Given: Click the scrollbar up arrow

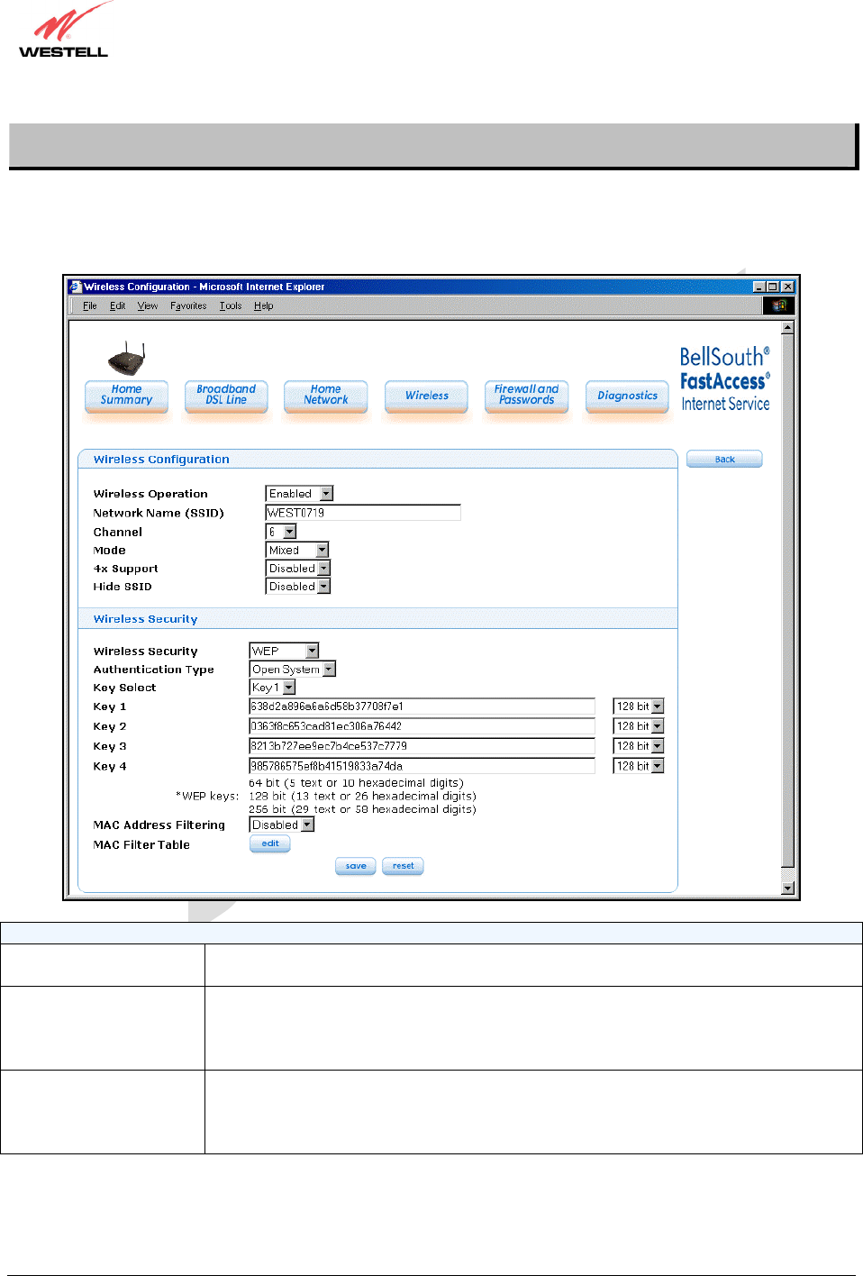Looking at the screenshot, I should click(787, 329).
